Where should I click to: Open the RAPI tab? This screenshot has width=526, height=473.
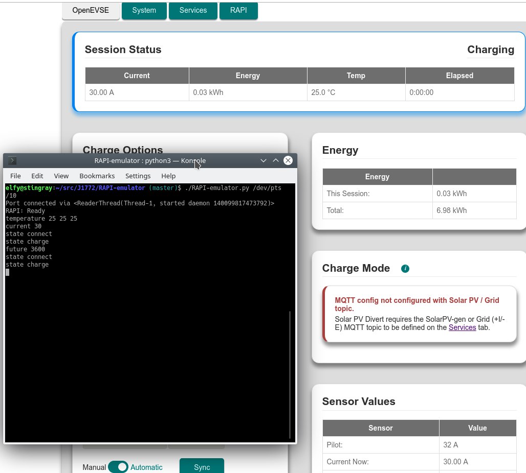[x=238, y=11]
